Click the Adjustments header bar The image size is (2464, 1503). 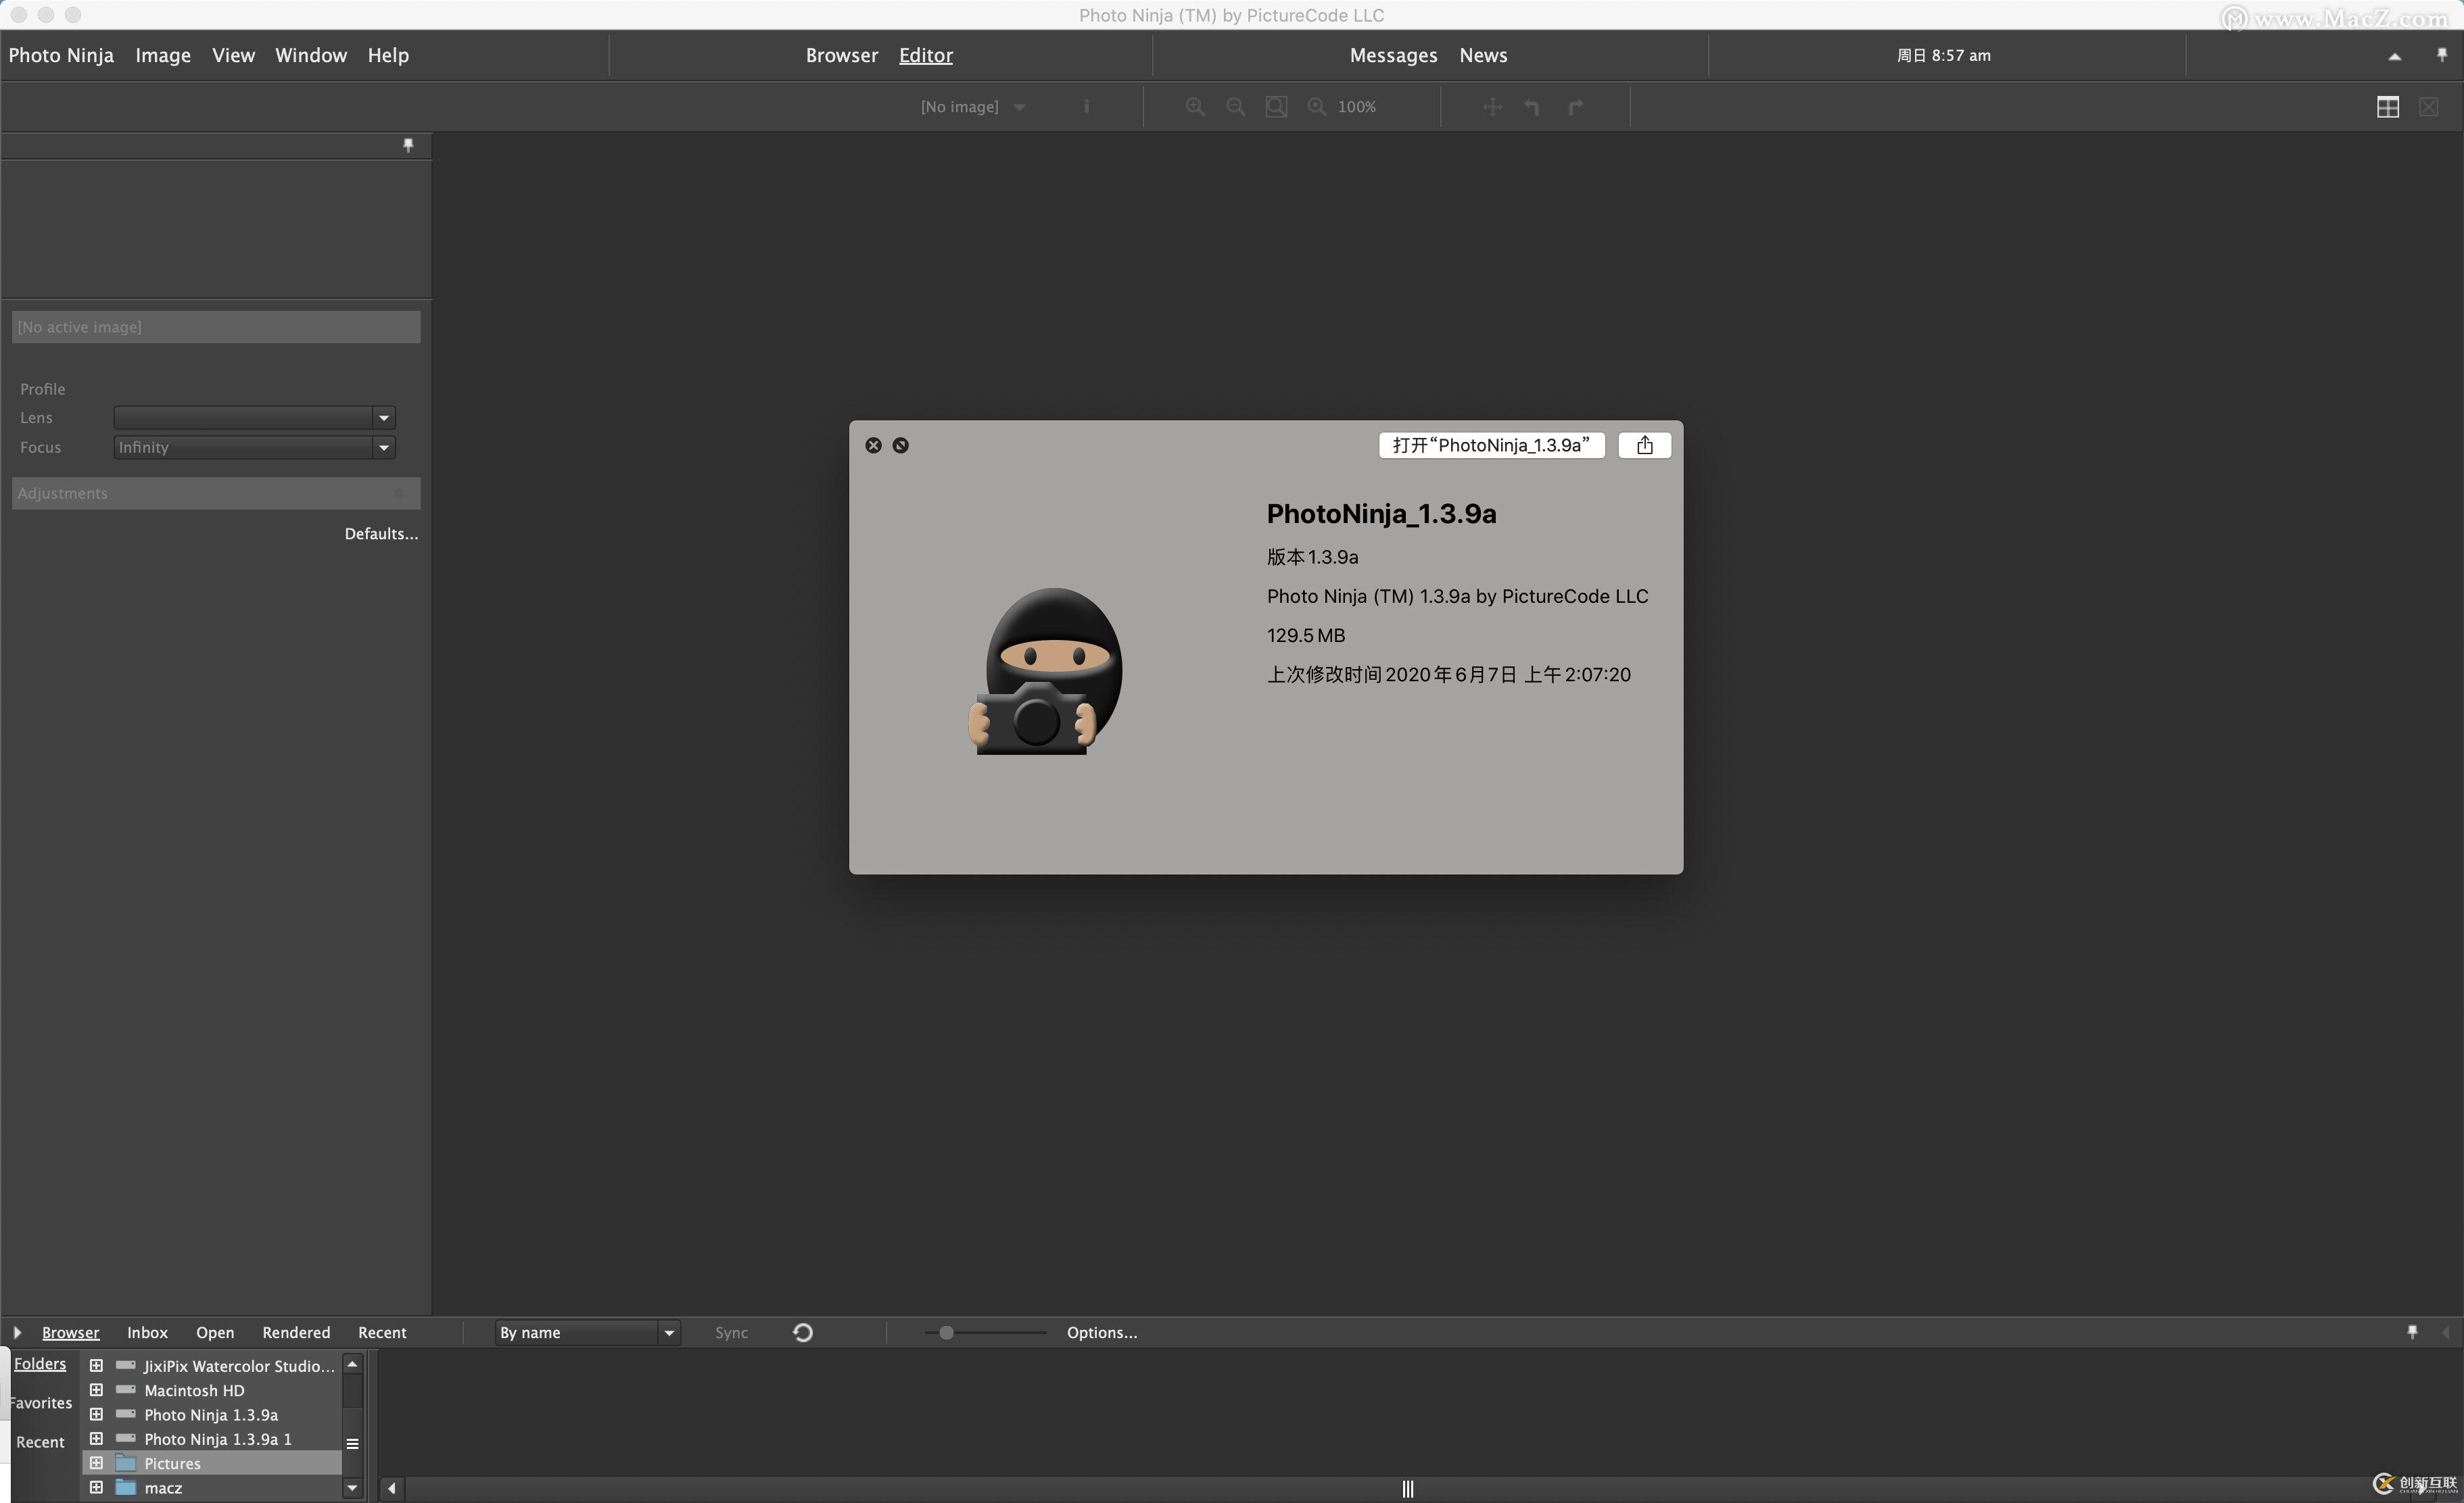pos(216,493)
